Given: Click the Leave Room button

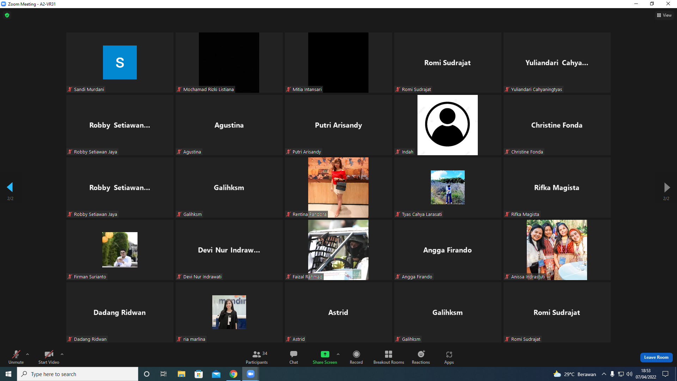Looking at the screenshot, I should point(656,357).
